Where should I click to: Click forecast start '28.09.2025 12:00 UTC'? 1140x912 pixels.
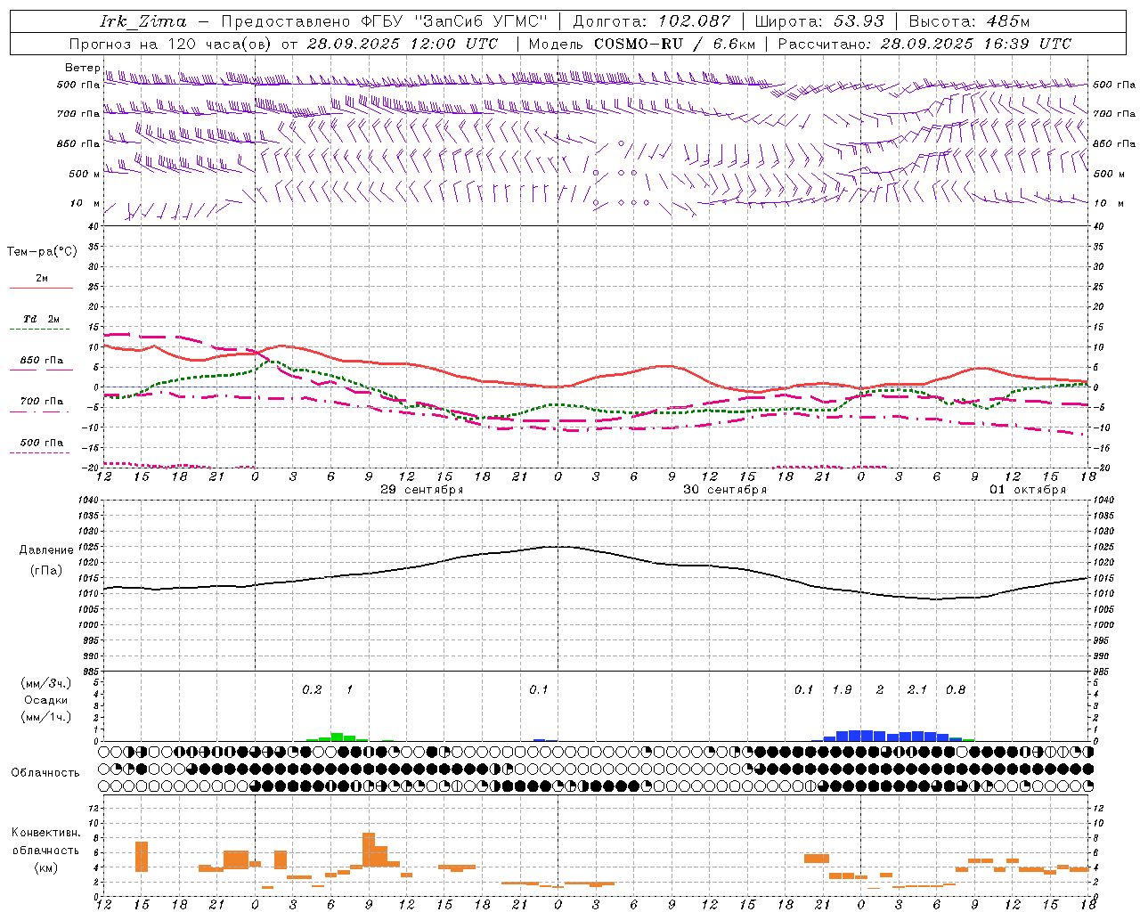(x=402, y=44)
